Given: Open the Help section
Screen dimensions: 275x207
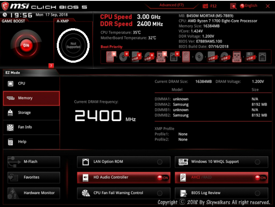Looking at the screenshot, I should (31, 142).
